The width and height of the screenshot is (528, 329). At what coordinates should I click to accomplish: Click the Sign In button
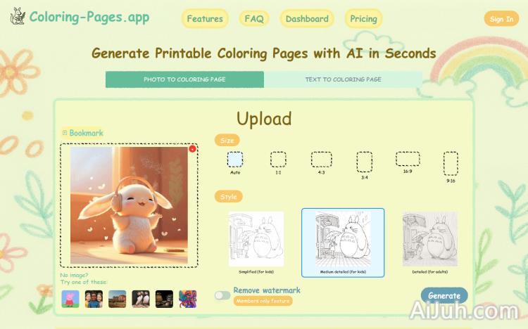[501, 19]
